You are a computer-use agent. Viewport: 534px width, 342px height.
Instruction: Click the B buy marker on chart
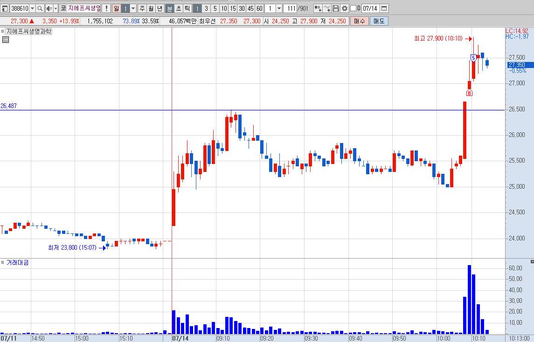[x=469, y=93]
